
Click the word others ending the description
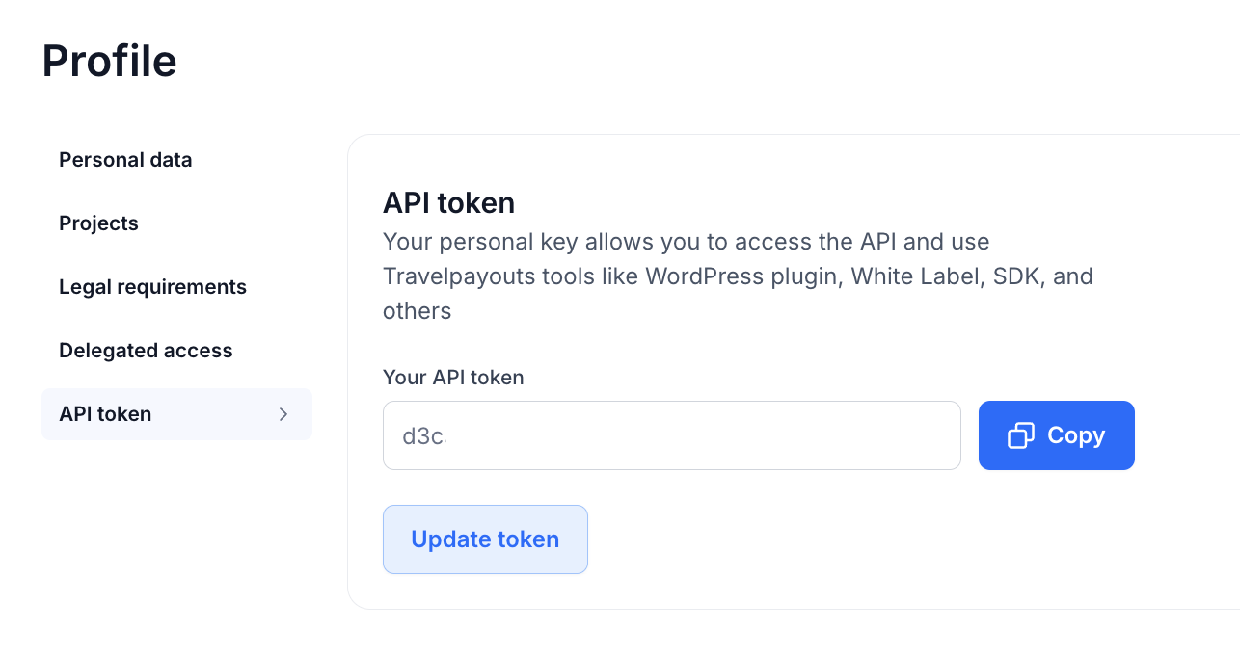coord(418,311)
